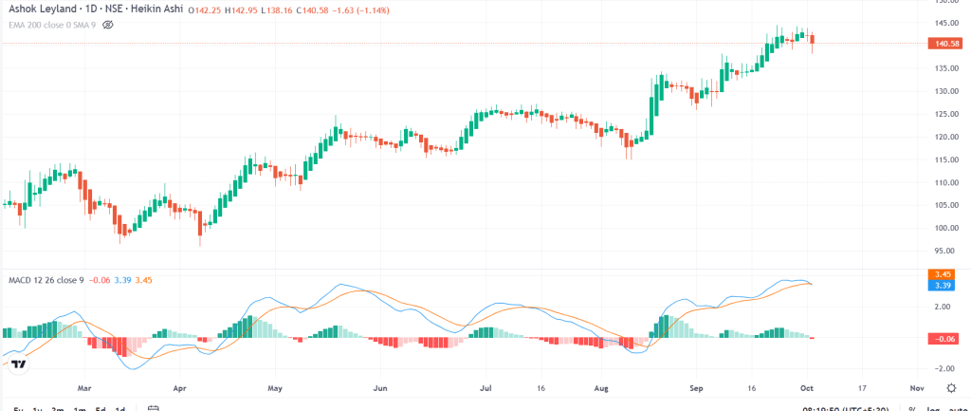Open the go-to-date calendar icon
Screen dimensions: 971x411
(153, 409)
